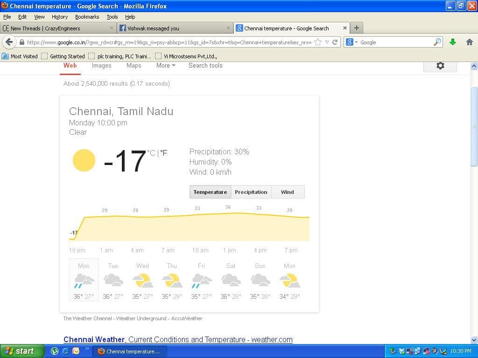This screenshot has height=358, width=478.
Task: Open the View menu
Action: pos(39,17)
